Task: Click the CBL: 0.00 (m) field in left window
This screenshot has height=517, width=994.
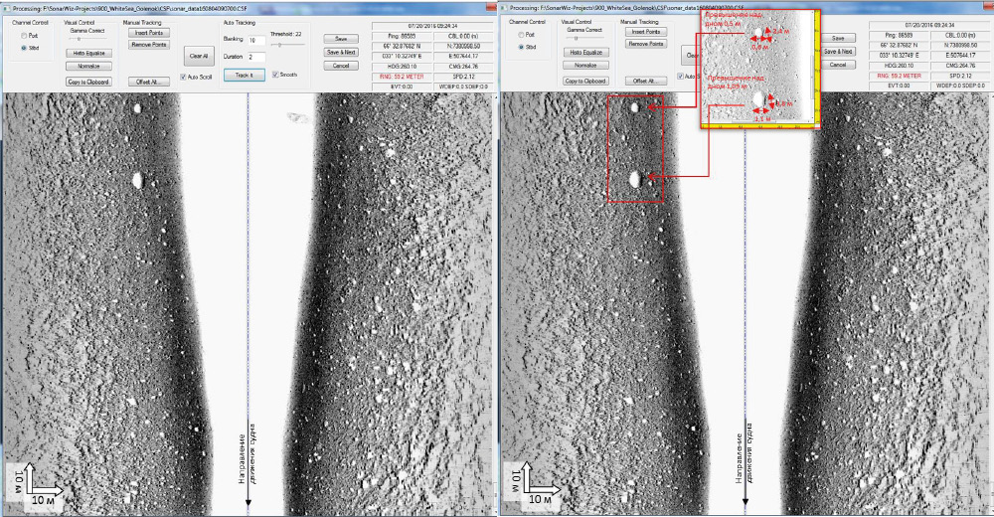Action: pos(462,36)
